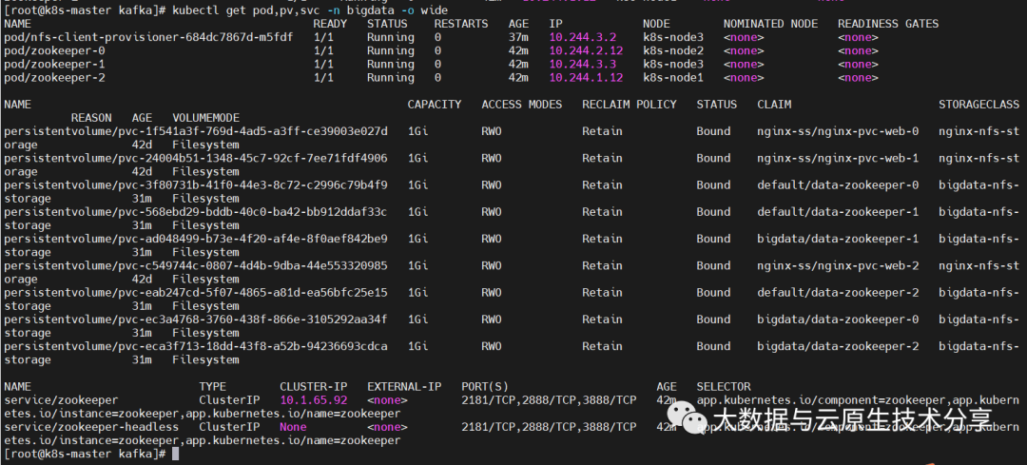Select the service/zookeeper name
This screenshot has height=465, width=1027.
[x=61, y=400]
